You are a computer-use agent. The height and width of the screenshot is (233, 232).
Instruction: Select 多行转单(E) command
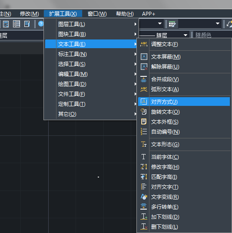point(184,207)
